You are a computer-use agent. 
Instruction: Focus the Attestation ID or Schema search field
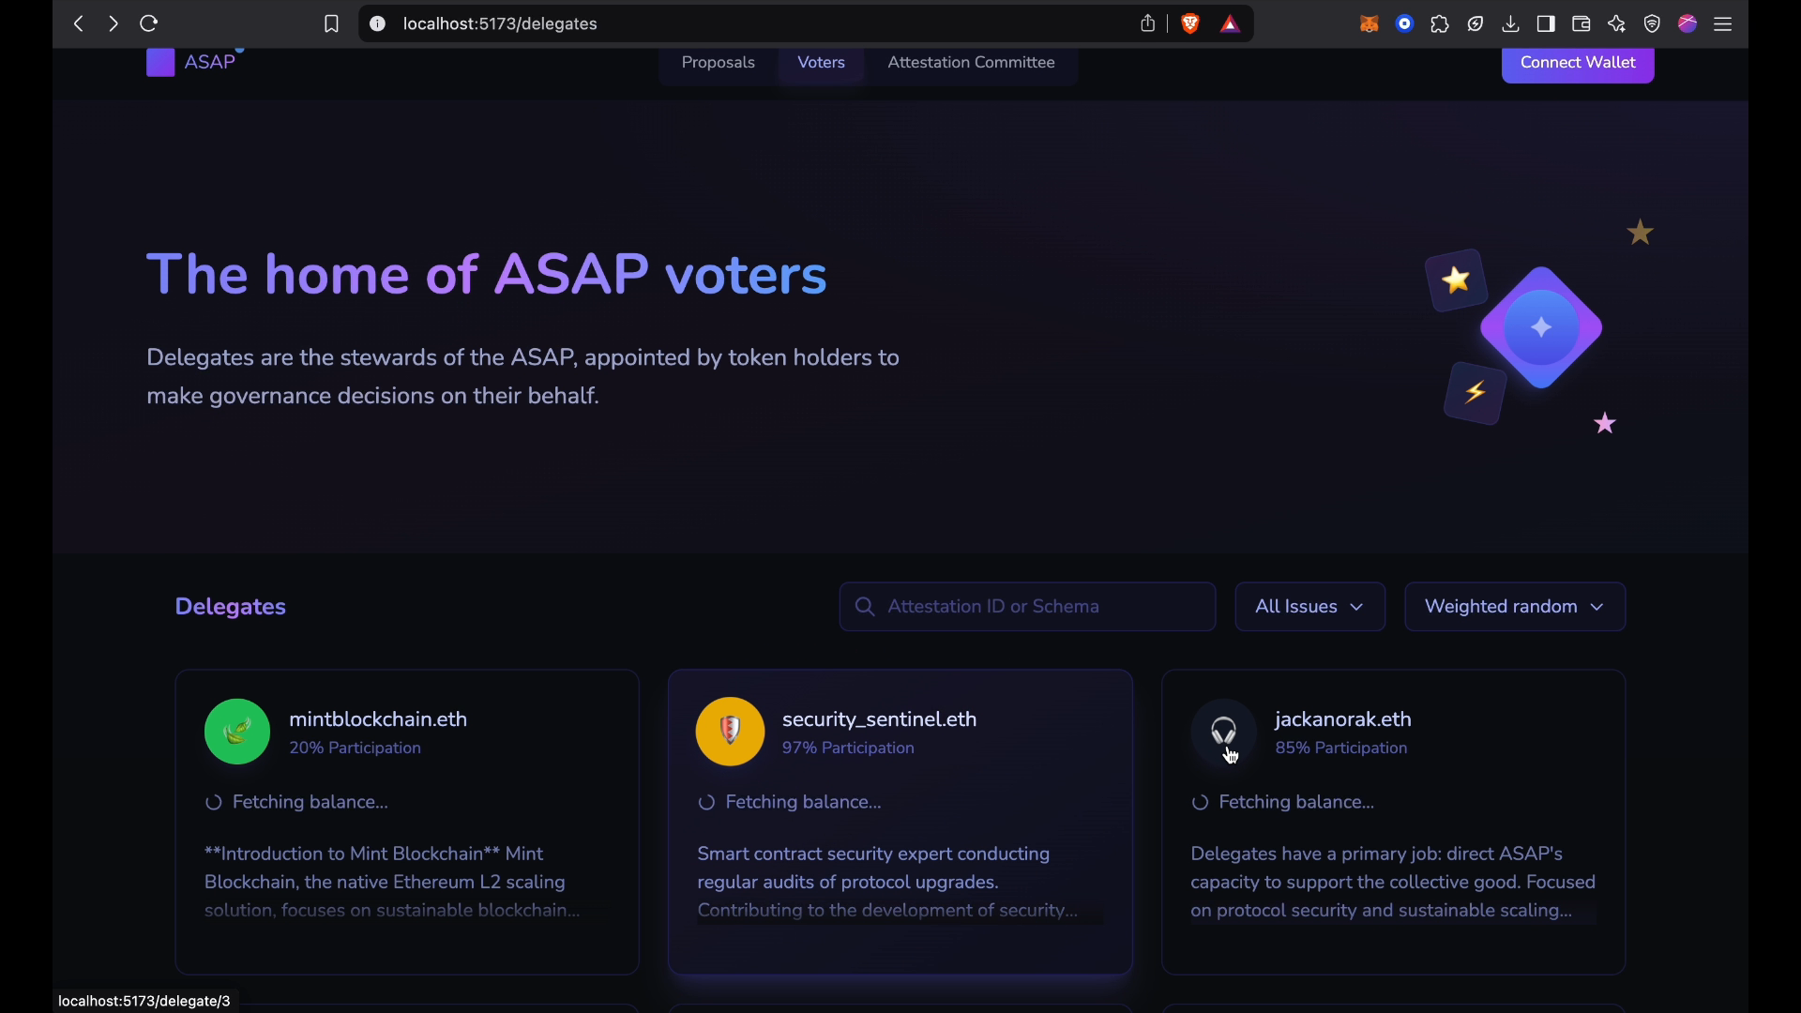pyautogui.click(x=1027, y=607)
